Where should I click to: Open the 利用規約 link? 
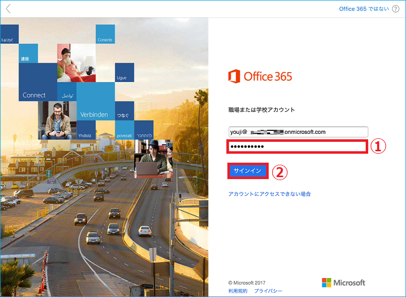click(238, 291)
